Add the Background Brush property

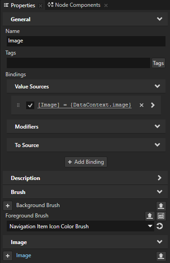pos(8,206)
